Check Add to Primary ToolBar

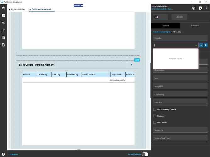click(155, 109)
